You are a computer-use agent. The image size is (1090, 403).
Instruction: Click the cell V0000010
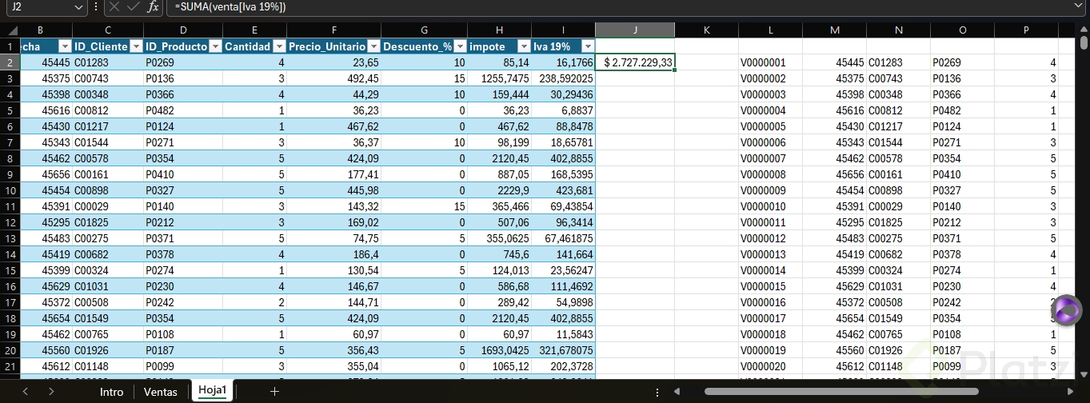(770, 206)
